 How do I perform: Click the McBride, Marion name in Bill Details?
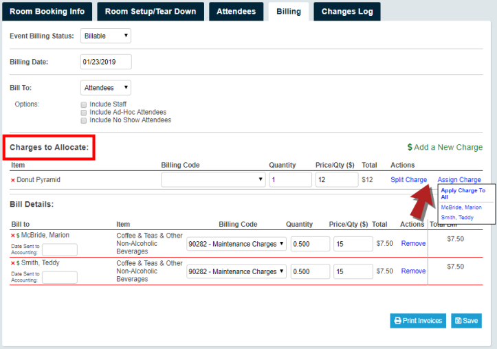(x=45, y=235)
